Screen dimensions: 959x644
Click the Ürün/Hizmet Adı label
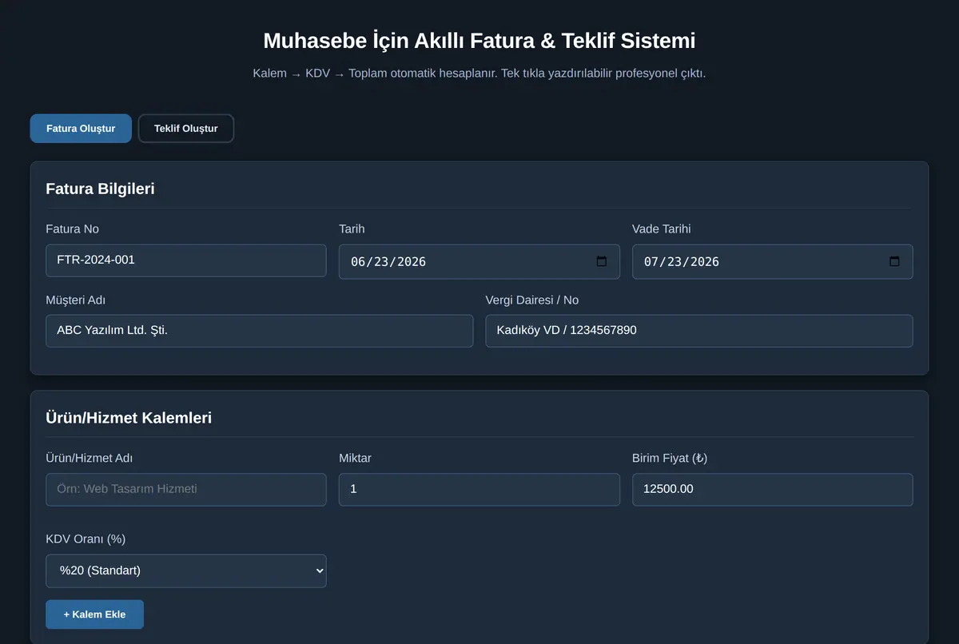(x=90, y=459)
